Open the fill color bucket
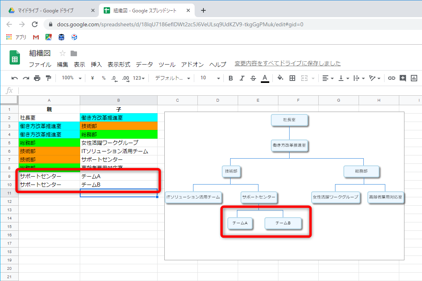 pos(280,78)
